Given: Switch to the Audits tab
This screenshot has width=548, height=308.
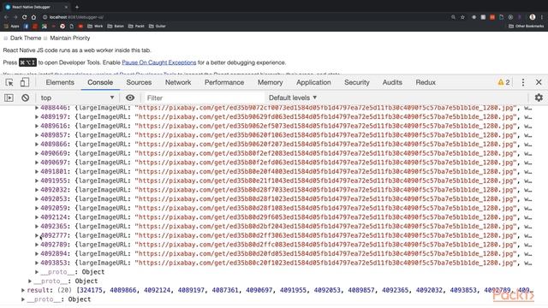Looking at the screenshot, I should [392, 82].
